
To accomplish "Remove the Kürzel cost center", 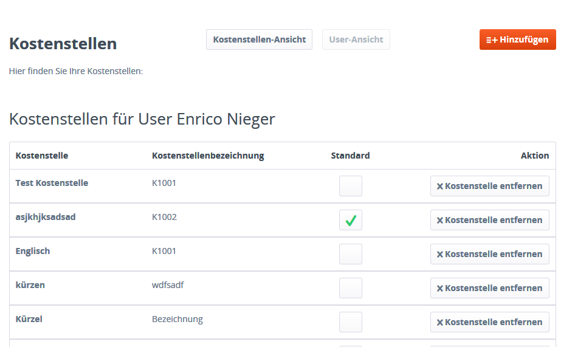I will pos(489,322).
